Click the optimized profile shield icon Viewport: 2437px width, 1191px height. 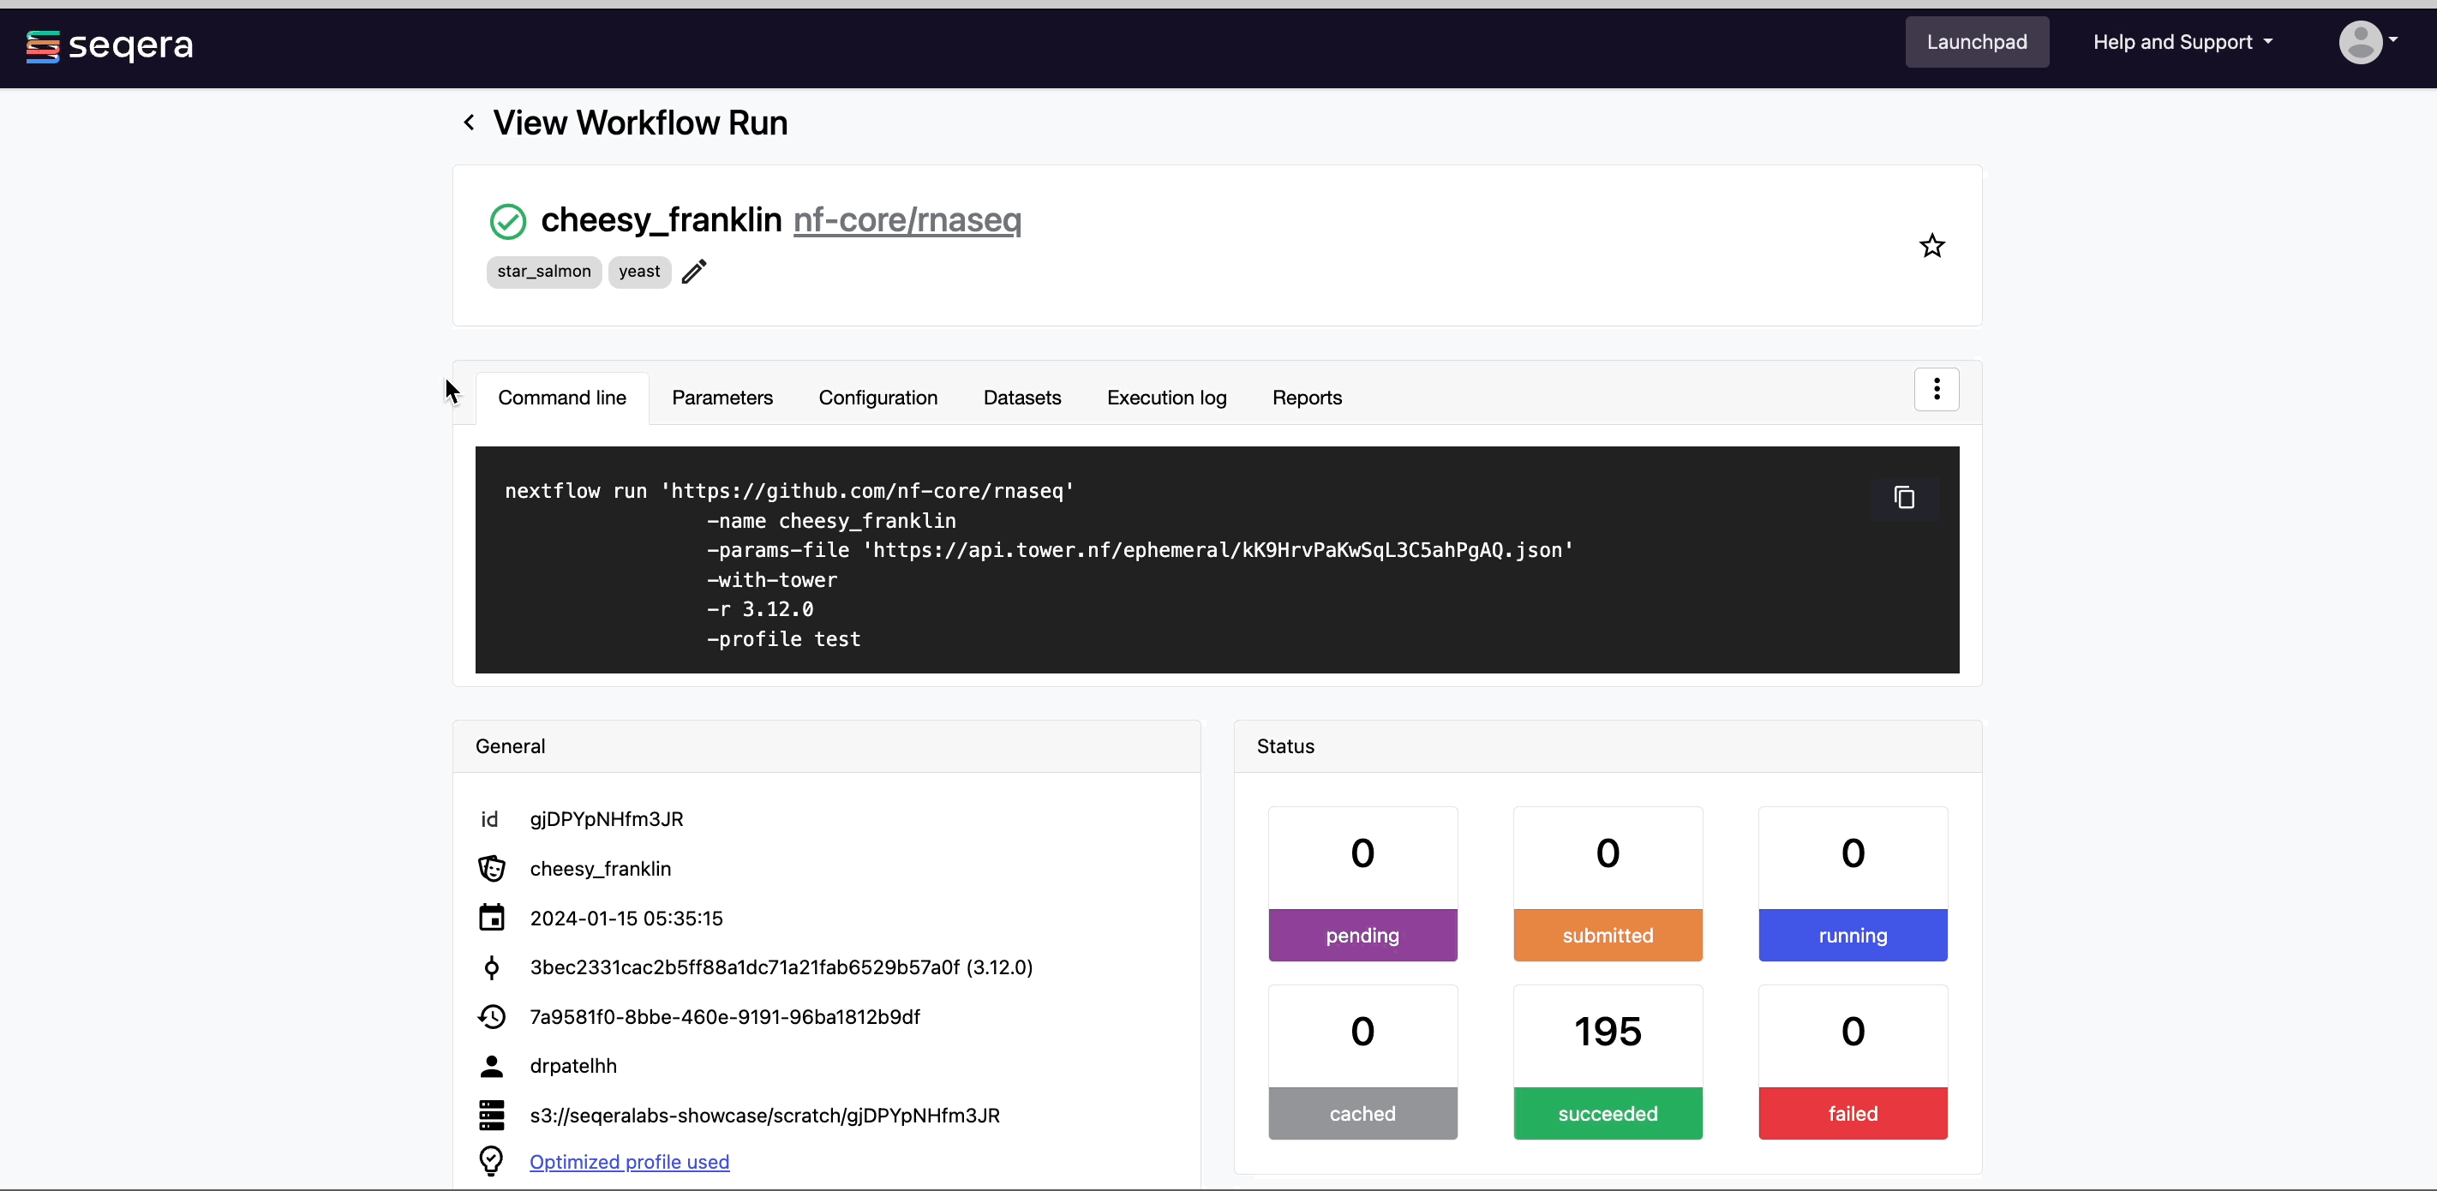494,1160
